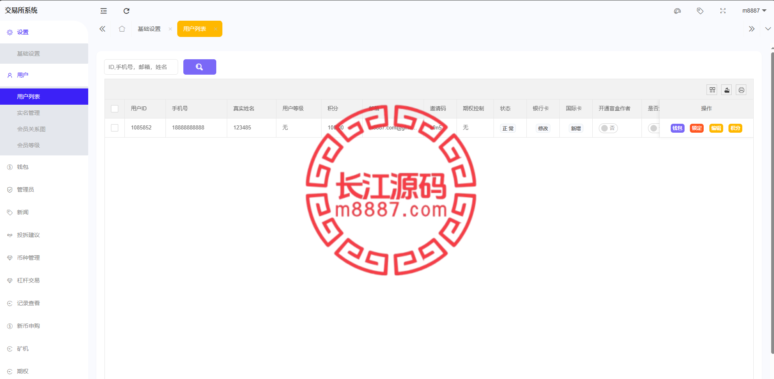Open 会员等级 in sidebar
Viewport: 774px width, 379px height.
pos(44,145)
